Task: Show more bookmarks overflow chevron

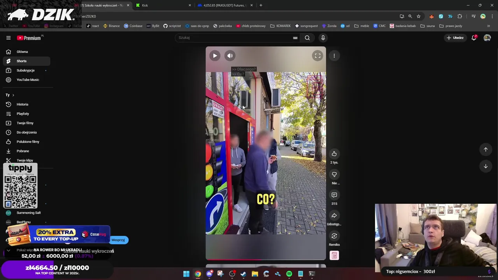Action: coord(489,26)
